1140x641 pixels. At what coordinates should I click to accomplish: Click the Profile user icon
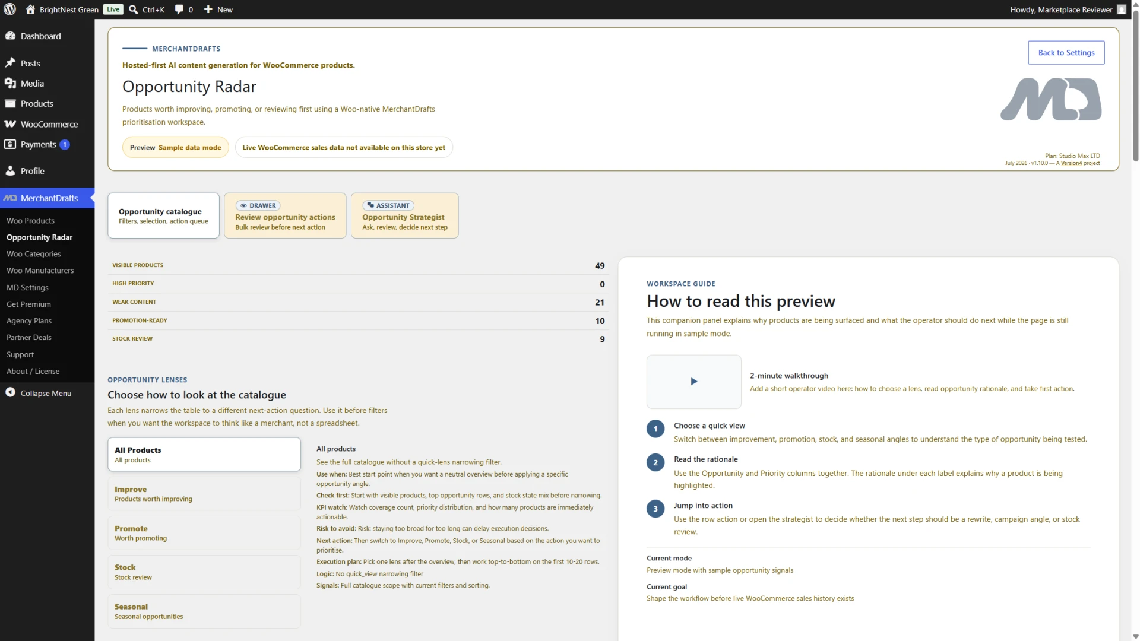(x=10, y=171)
